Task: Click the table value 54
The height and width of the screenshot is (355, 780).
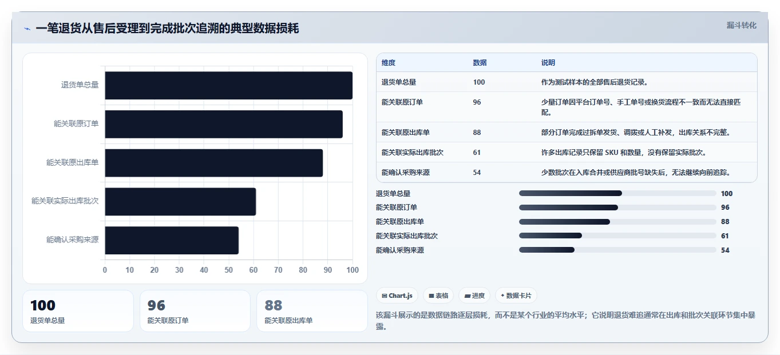Action: [x=477, y=173]
